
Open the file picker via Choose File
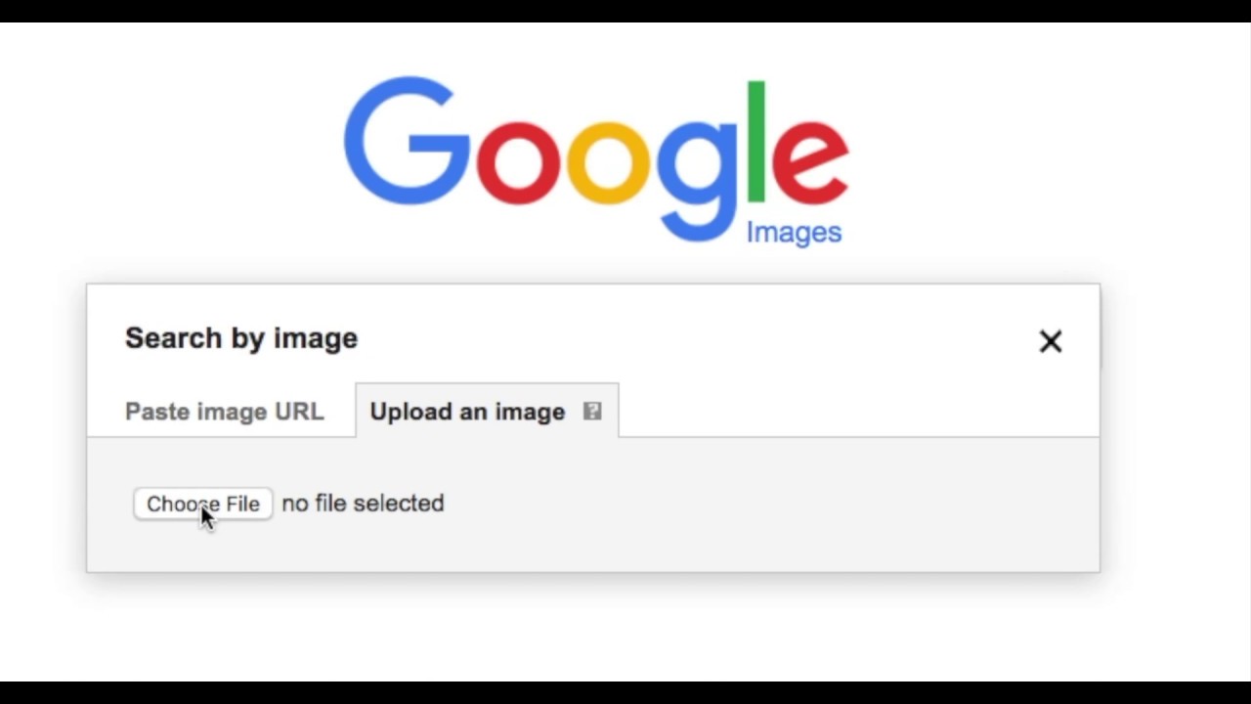point(202,504)
